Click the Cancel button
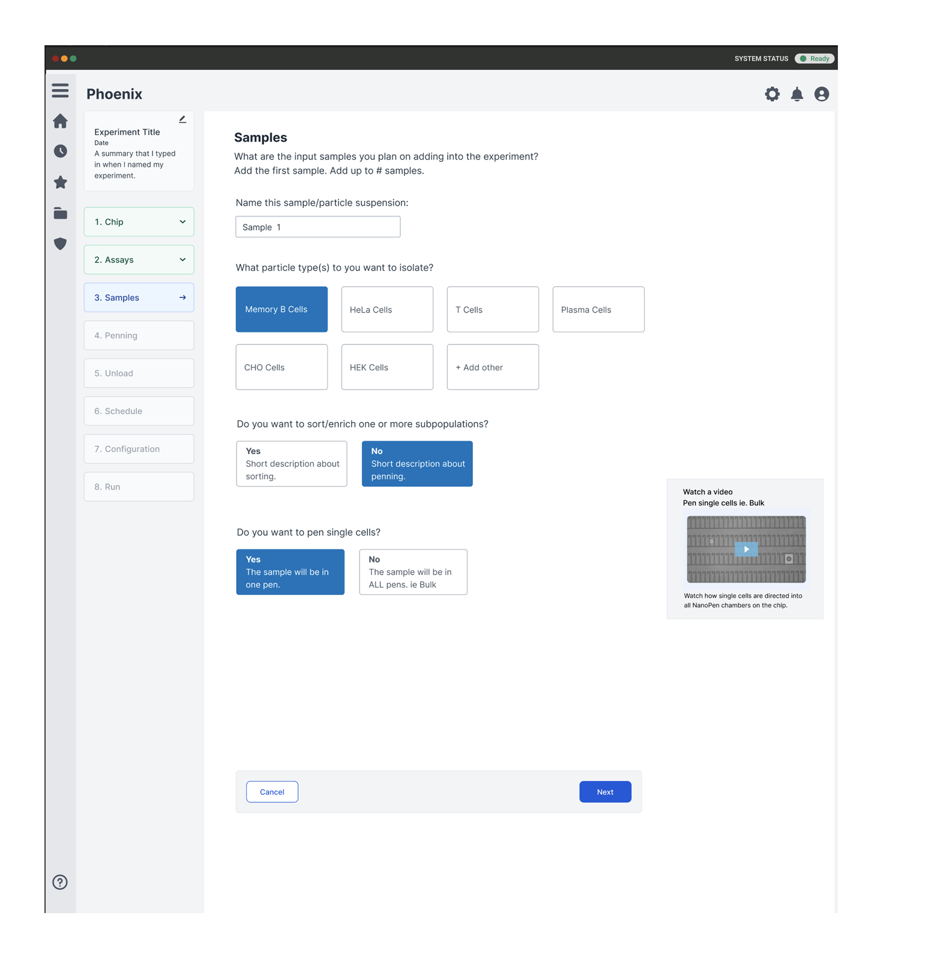Image resolution: width=952 pixels, height=959 pixels. (x=272, y=792)
